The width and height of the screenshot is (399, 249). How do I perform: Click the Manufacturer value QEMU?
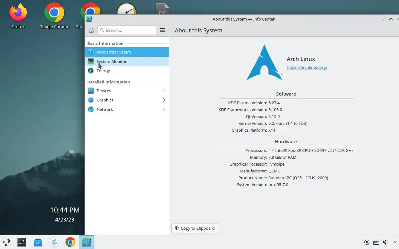click(274, 171)
